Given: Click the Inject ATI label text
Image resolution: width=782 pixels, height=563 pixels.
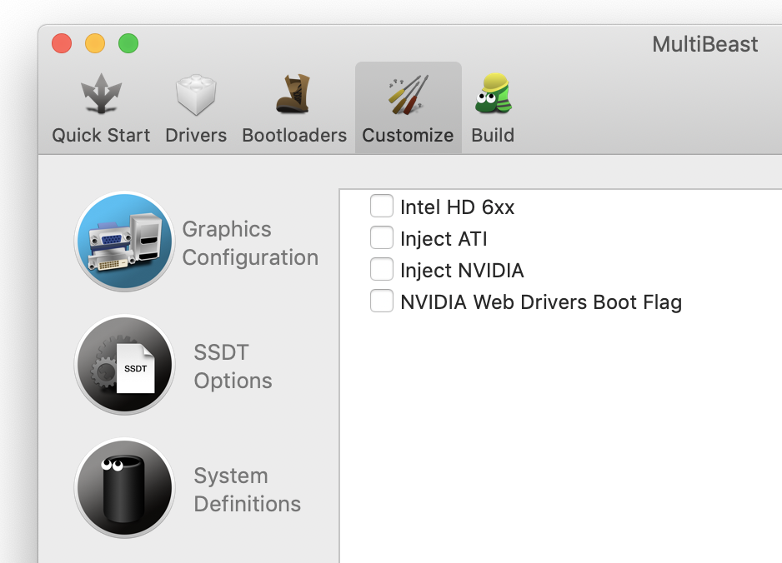Looking at the screenshot, I should [444, 239].
